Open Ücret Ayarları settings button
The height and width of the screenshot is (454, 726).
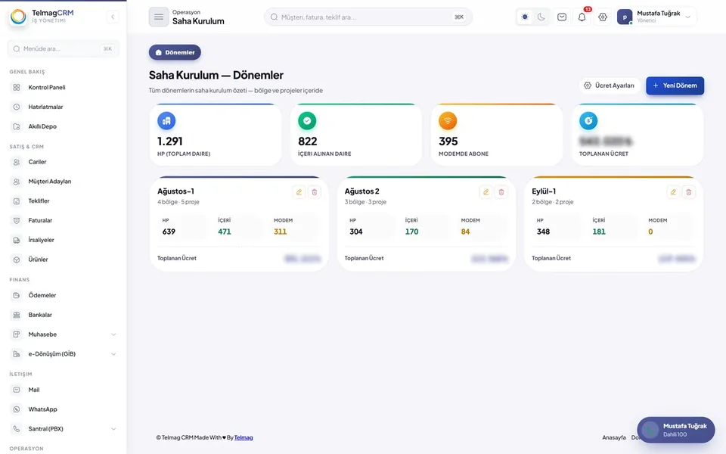[610, 86]
